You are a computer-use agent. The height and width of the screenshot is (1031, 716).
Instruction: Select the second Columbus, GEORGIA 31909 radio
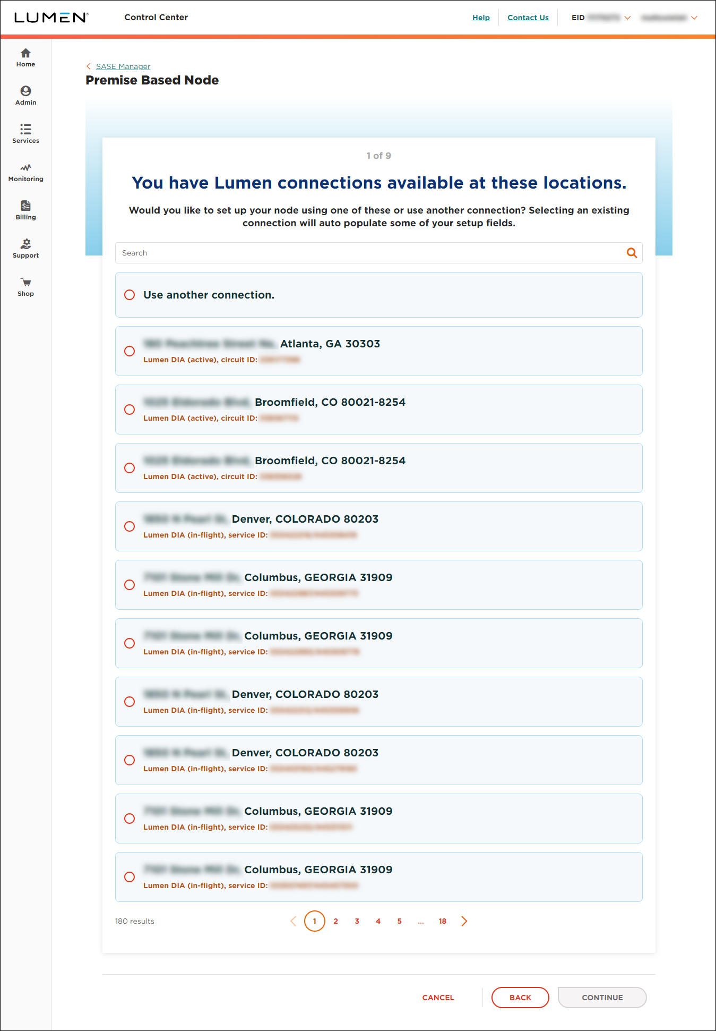tap(130, 643)
